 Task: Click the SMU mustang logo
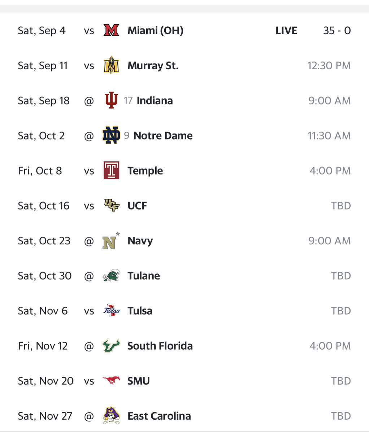click(x=111, y=381)
